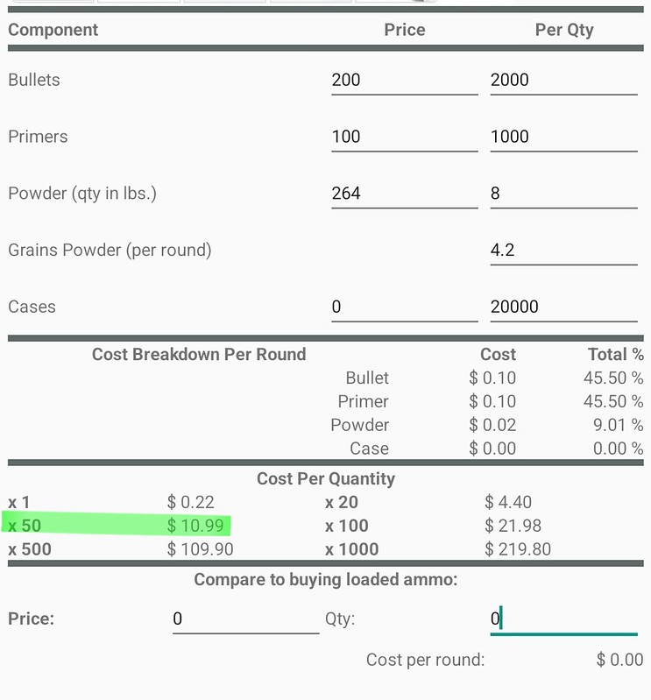
Task: Select the x 100 cost value $21.98
Action: click(x=513, y=526)
